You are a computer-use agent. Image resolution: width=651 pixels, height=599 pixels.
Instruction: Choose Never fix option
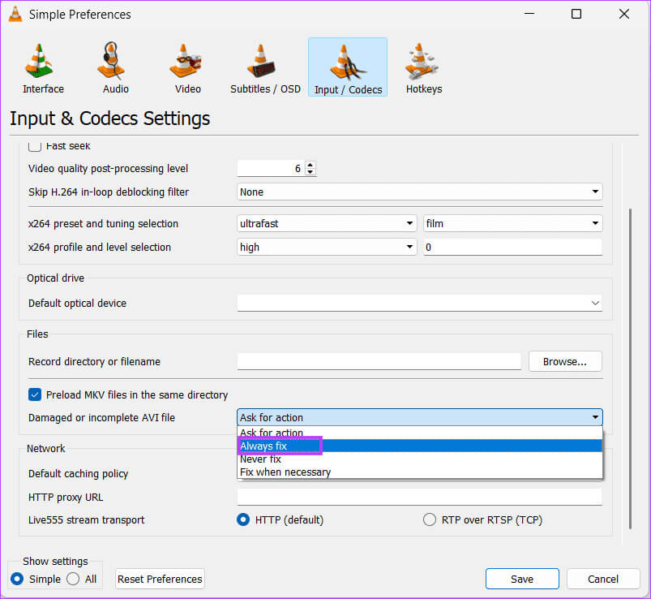point(419,459)
